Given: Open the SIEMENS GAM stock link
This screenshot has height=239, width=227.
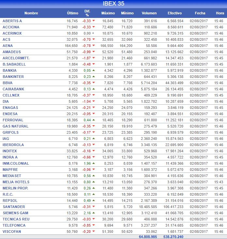Looking at the screenshot, I should tap(16, 213).
